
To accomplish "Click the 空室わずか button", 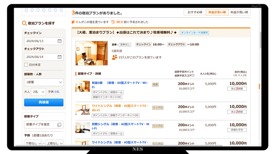I will tap(237, 130).
